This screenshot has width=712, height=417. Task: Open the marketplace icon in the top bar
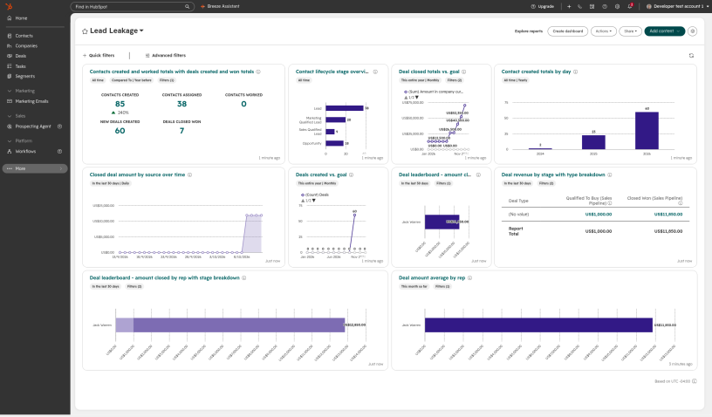[592, 6]
